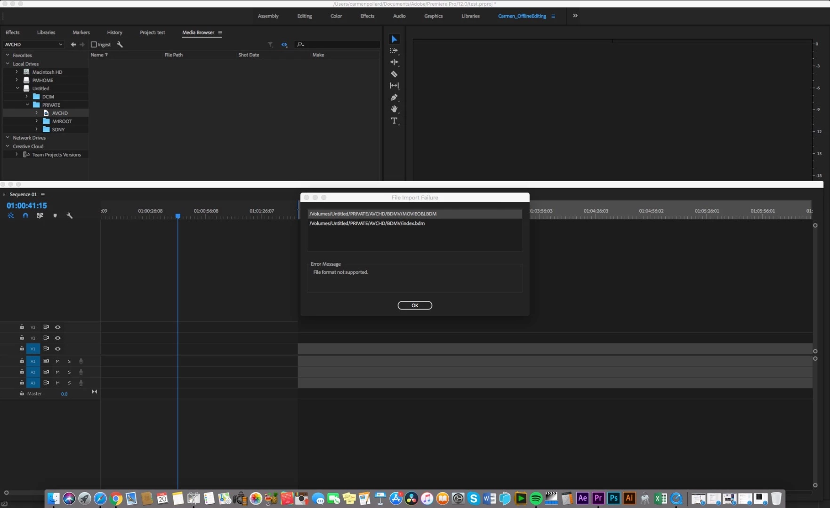Open the AVCHD location dropdown
The image size is (830, 508).
(33, 45)
